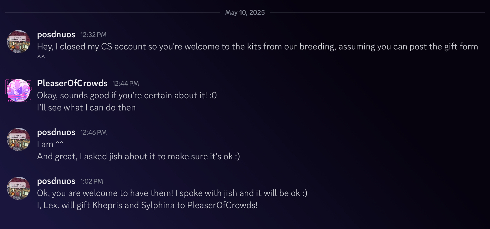Click the 12:32 PM timestamp

pos(93,35)
